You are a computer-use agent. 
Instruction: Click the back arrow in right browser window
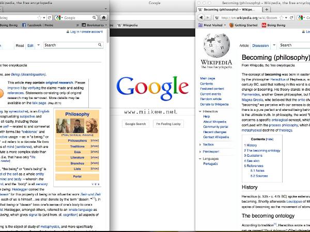click(201, 18)
